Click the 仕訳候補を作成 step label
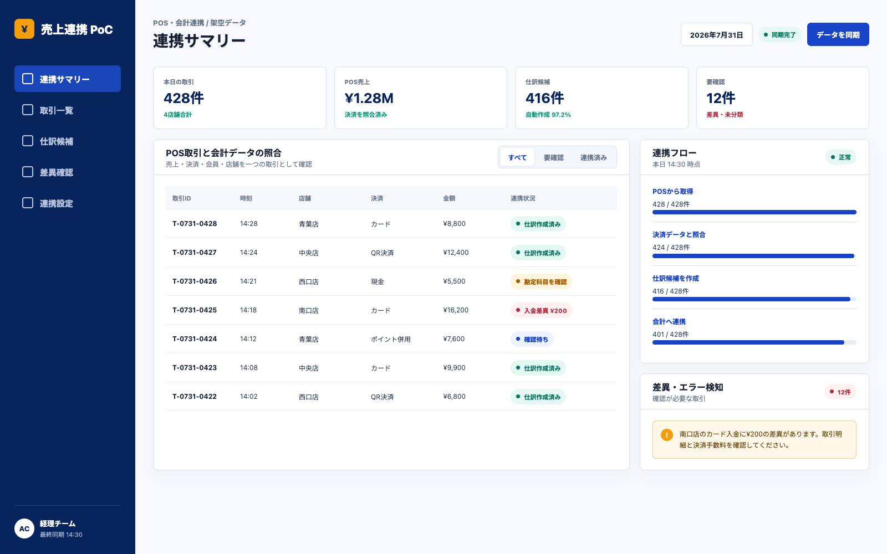Image resolution: width=887 pixels, height=554 pixels. click(676, 278)
